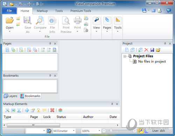Click the blue arrow icon in Markup Elements toolbar
Image resolution: width=175 pixels, height=136 pixels.
(x=27, y=110)
